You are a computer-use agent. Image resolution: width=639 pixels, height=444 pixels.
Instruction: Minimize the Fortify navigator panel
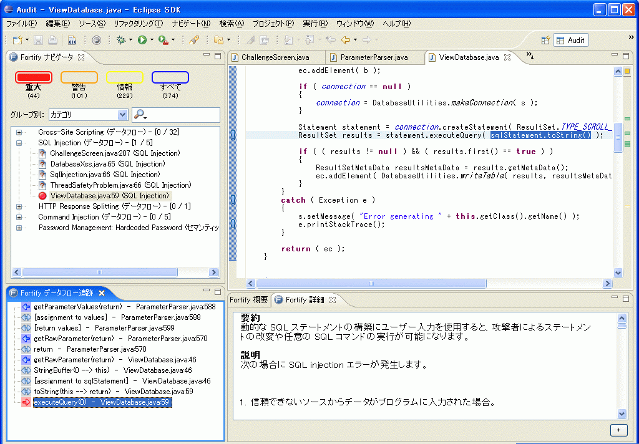point(207,55)
